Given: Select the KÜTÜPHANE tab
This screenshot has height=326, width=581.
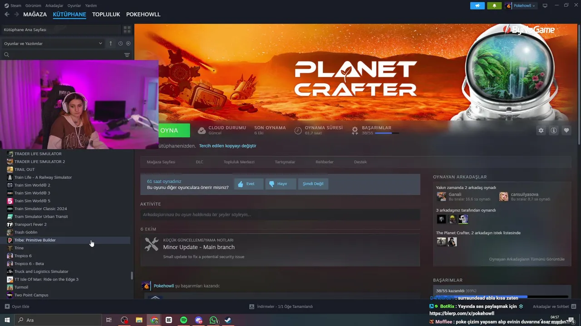Looking at the screenshot, I should [x=69, y=14].
